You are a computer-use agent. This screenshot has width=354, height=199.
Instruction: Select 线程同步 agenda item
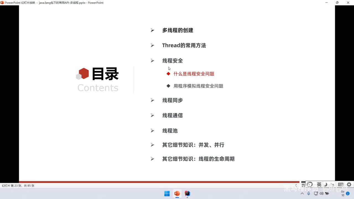pyautogui.click(x=172, y=100)
